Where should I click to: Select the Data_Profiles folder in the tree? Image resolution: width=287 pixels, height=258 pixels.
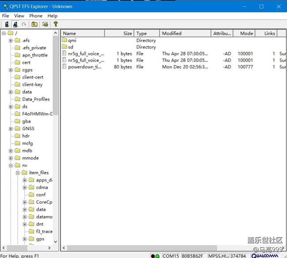pyautogui.click(x=36, y=99)
